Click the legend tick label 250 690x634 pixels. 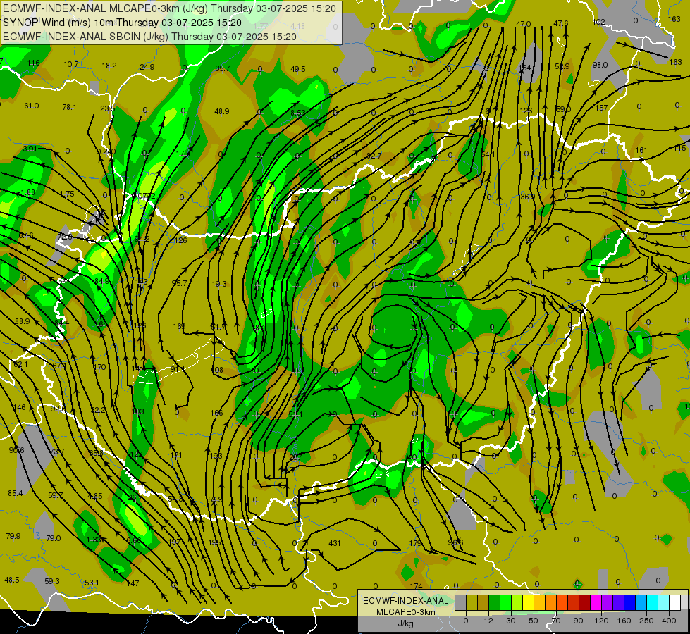pyautogui.click(x=646, y=621)
